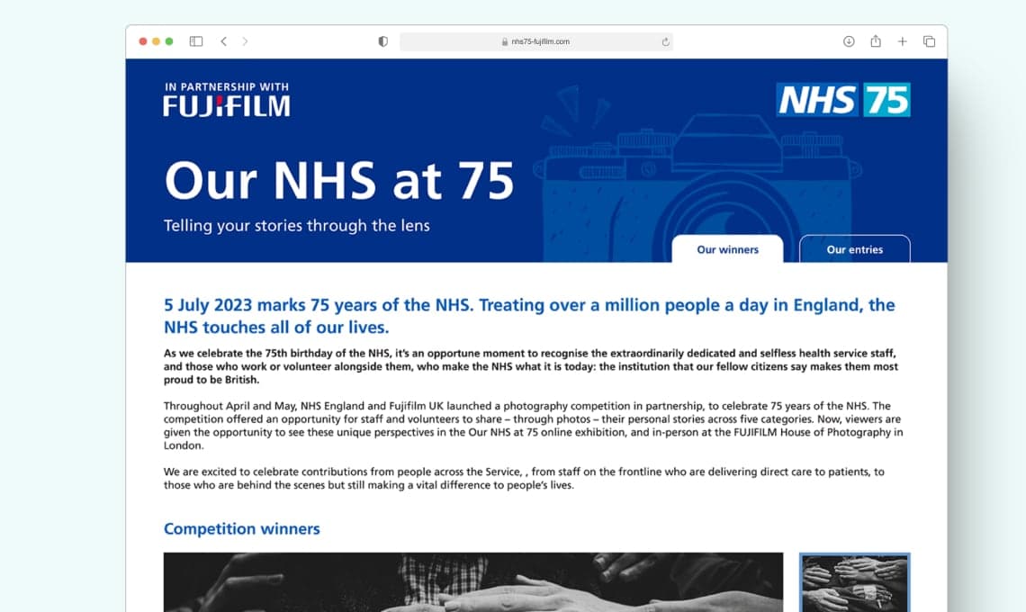
Task: Click the bold paragraph starting 'As we celebrate'
Action: (531, 366)
